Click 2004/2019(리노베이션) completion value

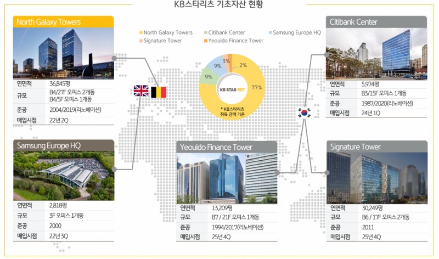75,110
